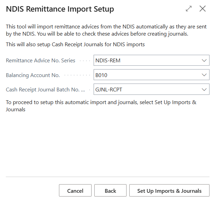Click Set Up Imports & Journals
The width and height of the screenshot is (215, 202).
point(169,190)
